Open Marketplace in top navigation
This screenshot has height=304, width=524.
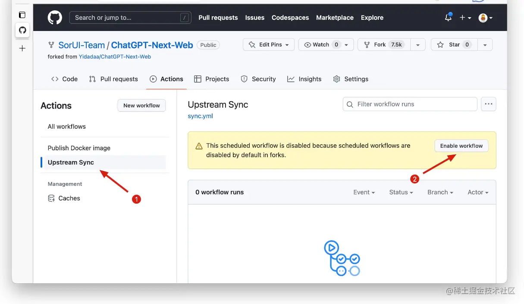[335, 18]
